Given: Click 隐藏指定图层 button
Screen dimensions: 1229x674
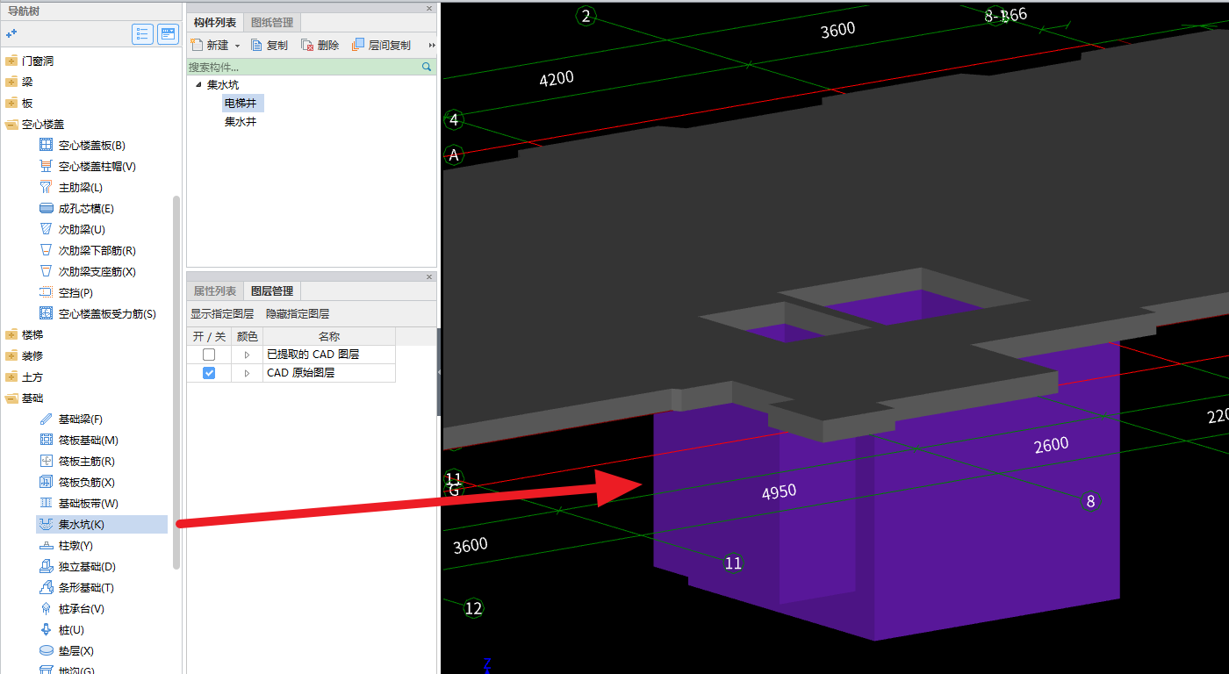Looking at the screenshot, I should click(x=298, y=313).
